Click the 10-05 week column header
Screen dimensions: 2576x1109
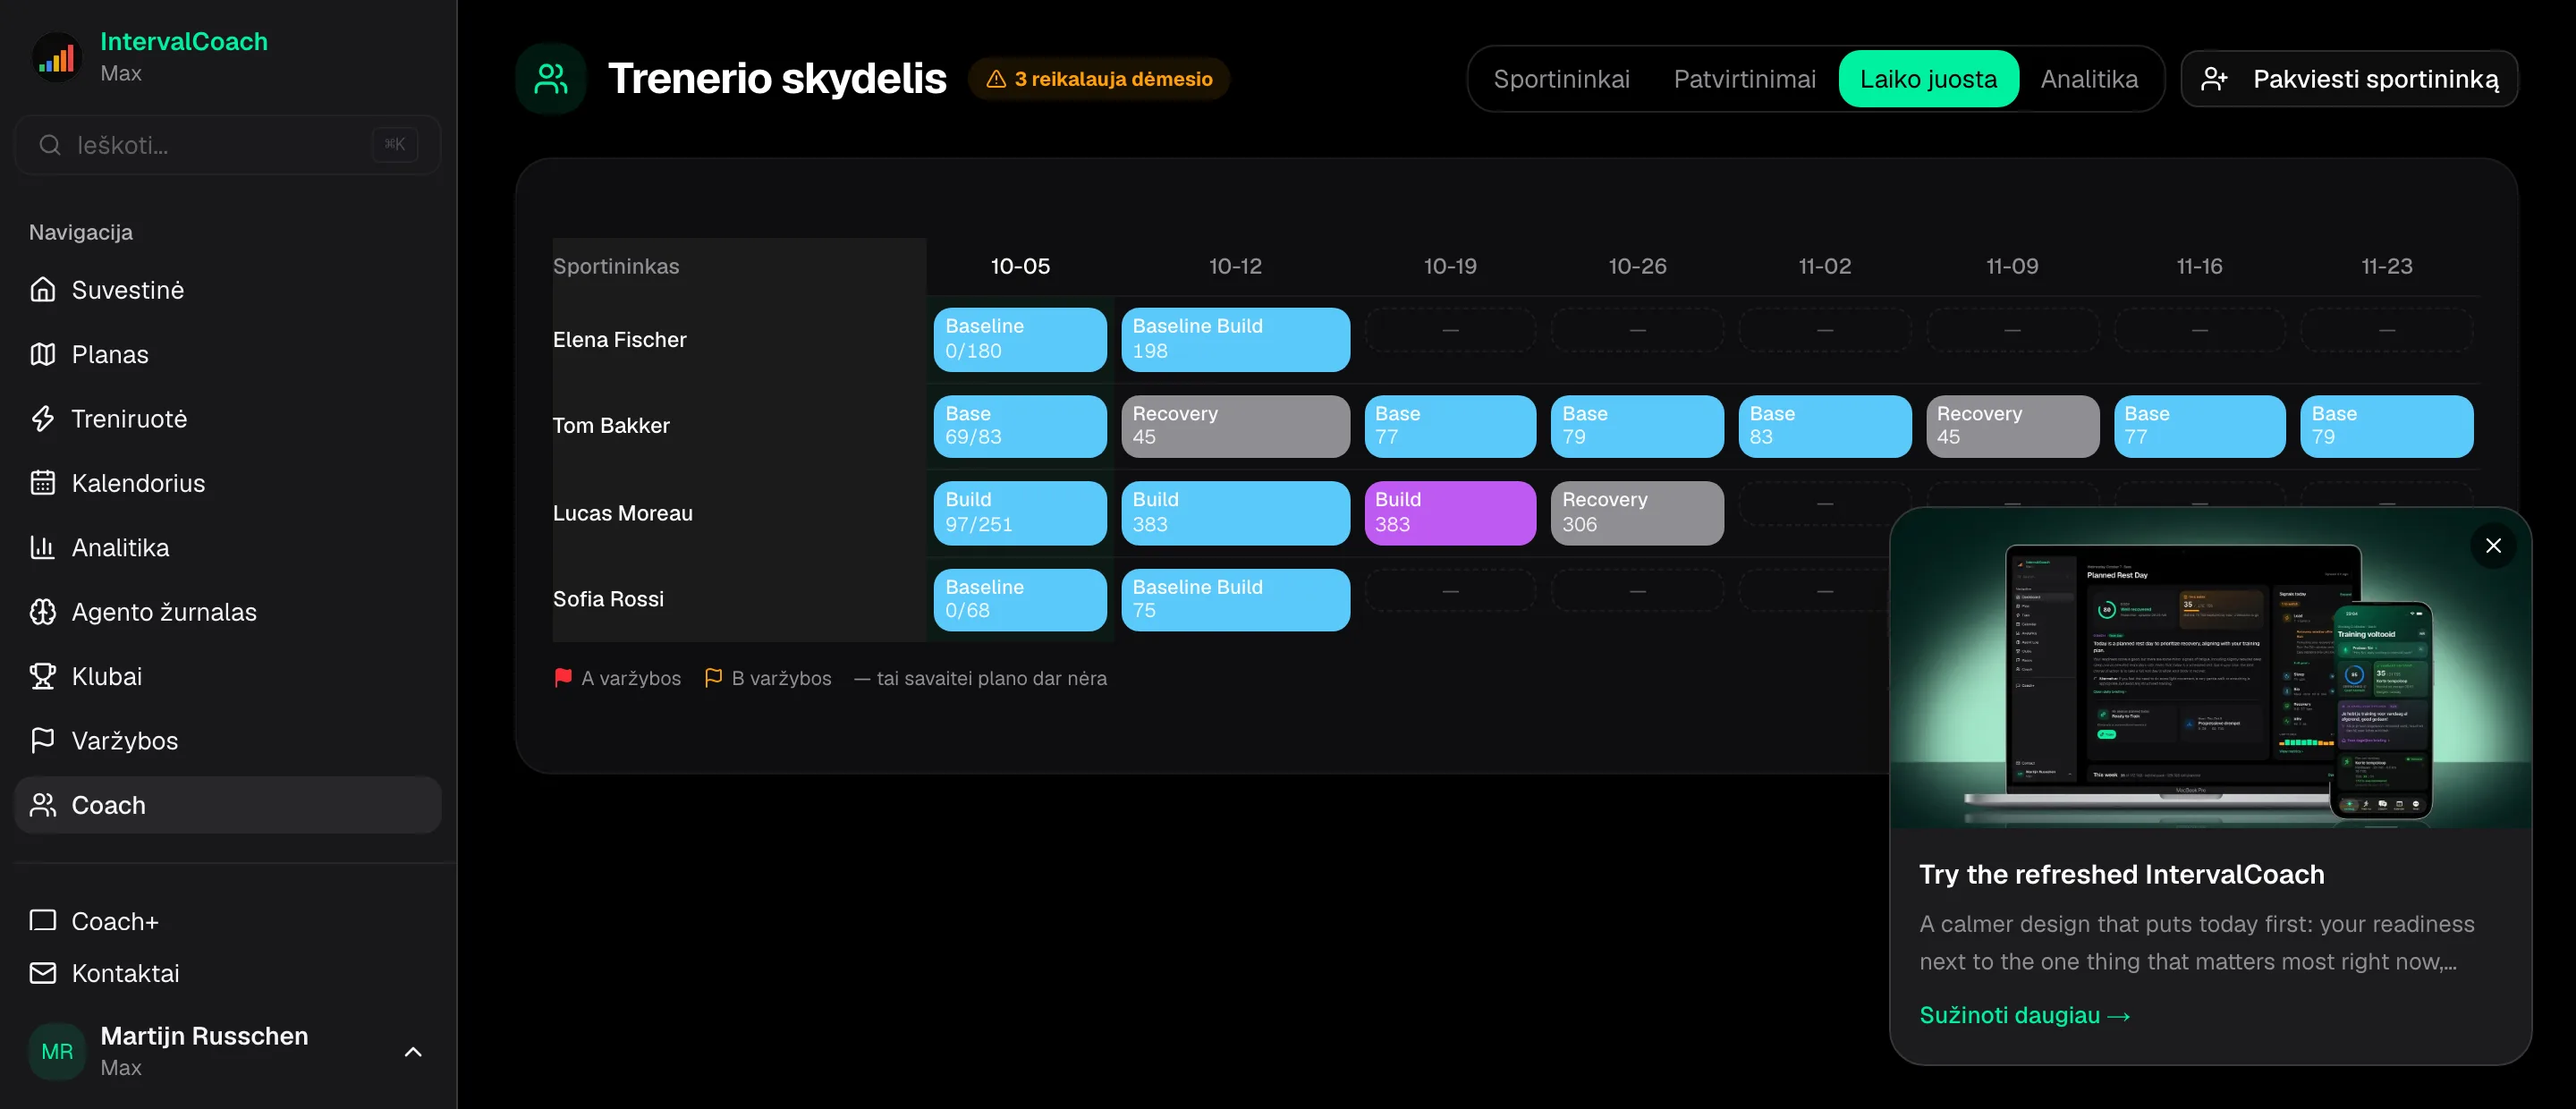coord(1020,266)
